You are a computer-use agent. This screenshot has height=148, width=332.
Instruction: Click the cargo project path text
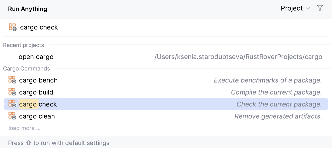(x=238, y=57)
